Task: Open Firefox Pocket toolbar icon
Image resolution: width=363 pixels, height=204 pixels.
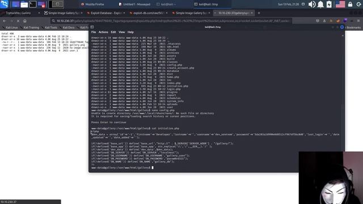Action: click(x=318, y=21)
